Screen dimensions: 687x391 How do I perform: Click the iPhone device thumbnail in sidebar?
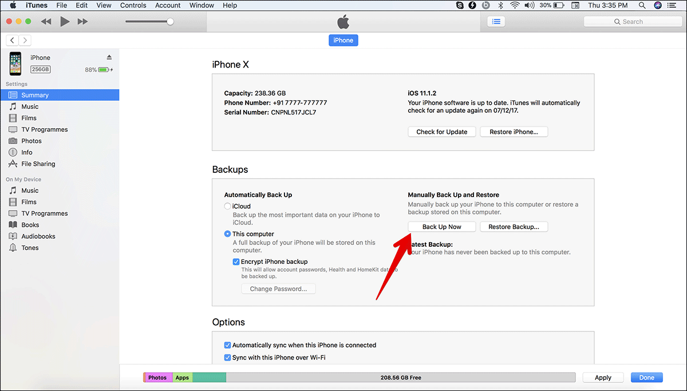coord(15,64)
